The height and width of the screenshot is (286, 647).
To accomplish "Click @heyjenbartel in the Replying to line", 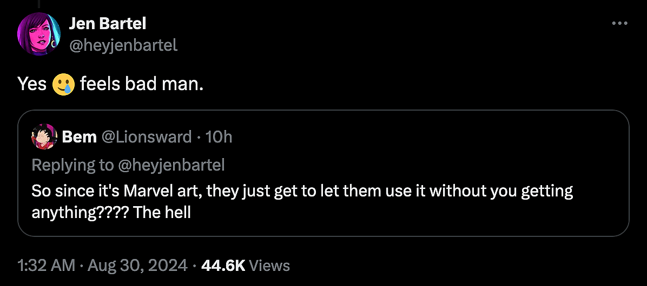I will pyautogui.click(x=170, y=165).
